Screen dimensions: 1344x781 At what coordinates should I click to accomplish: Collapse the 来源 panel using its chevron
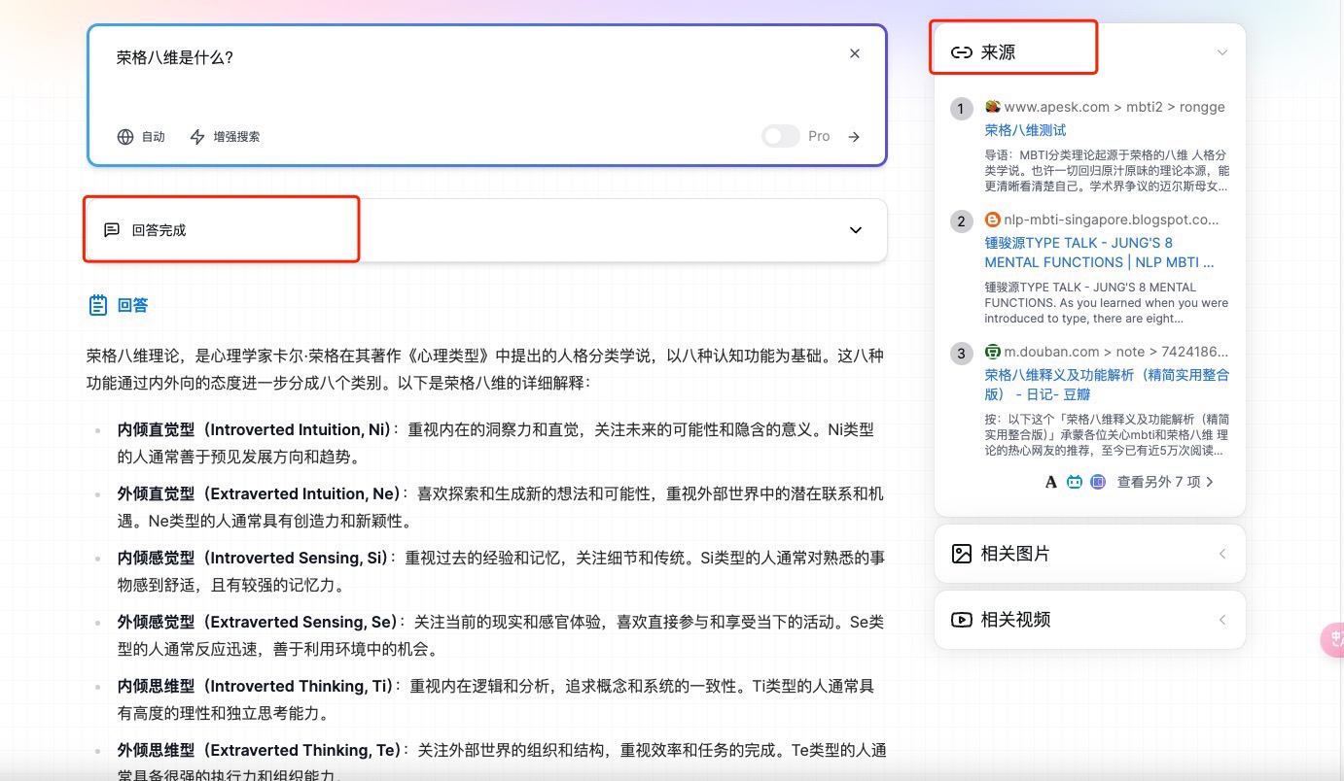1222,52
